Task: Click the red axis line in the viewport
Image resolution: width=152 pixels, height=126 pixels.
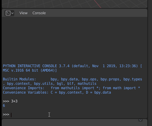Action: (x=98, y=4)
